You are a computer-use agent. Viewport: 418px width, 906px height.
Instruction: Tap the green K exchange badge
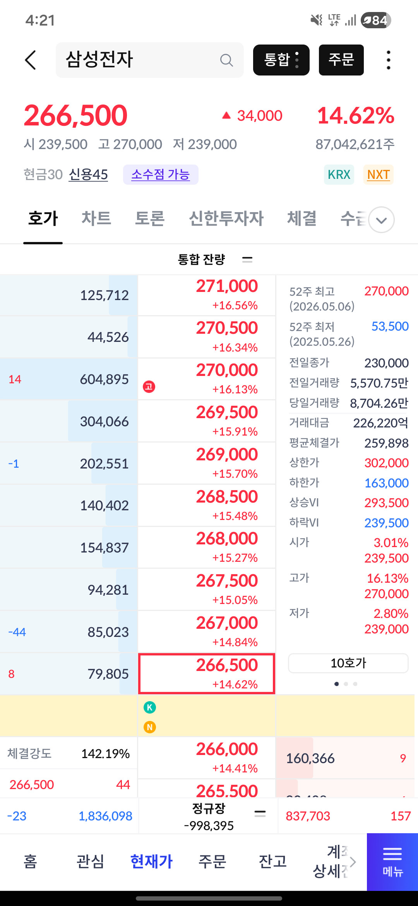150,707
